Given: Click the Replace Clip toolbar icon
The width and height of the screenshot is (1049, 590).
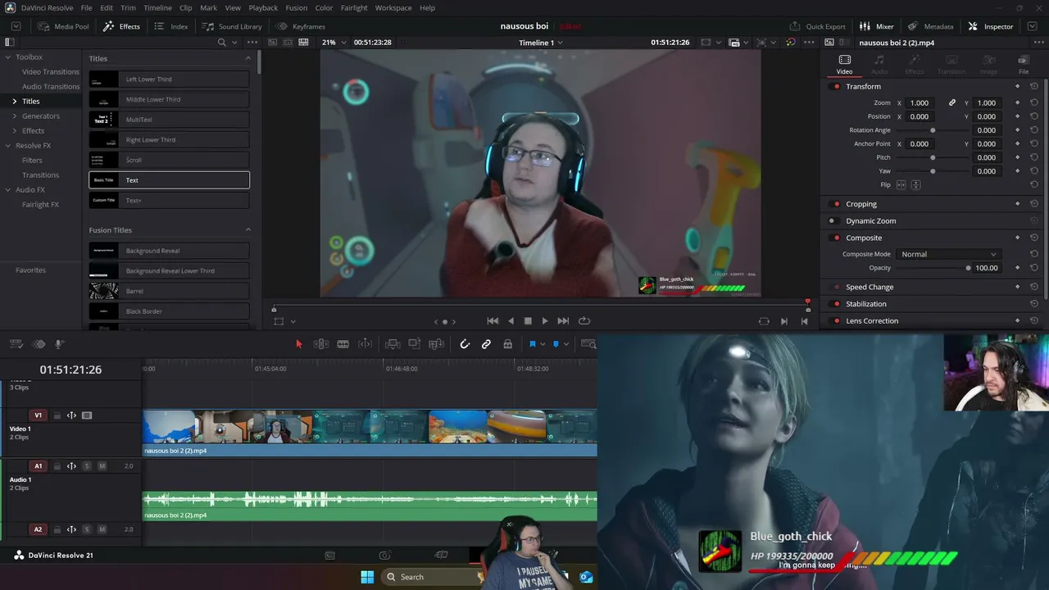Looking at the screenshot, I should click(437, 344).
